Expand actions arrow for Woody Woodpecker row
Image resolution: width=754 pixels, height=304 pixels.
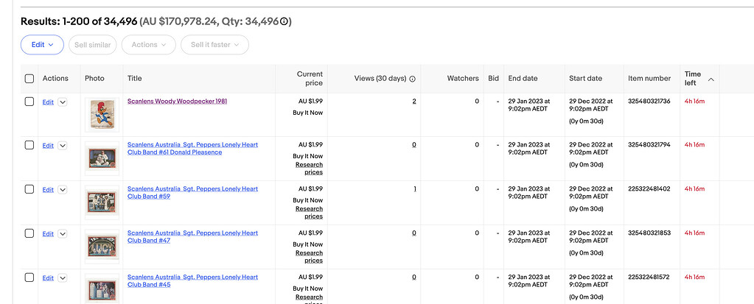[62, 102]
